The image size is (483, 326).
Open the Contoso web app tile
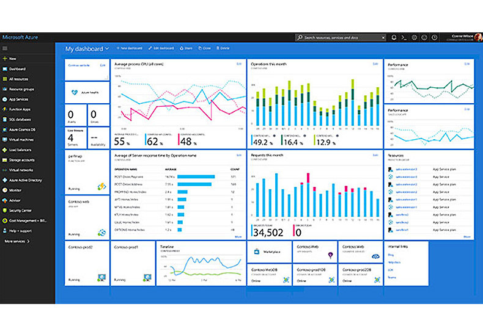87,218
